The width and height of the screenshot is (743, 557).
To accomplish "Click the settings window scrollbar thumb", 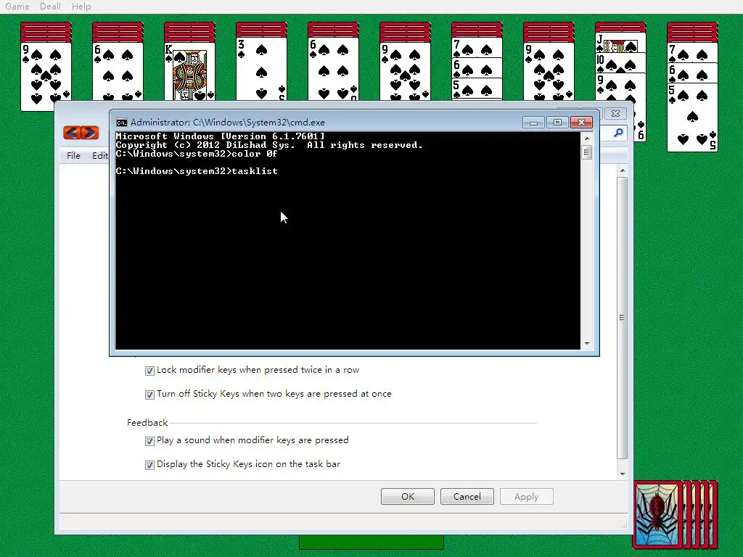I will [623, 318].
